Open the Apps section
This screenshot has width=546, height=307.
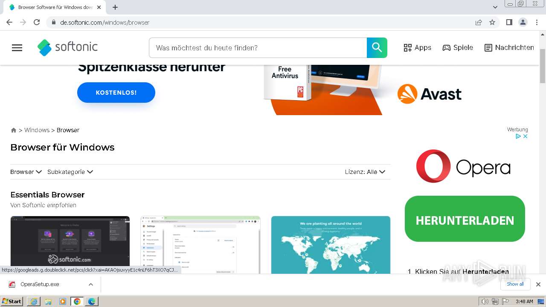click(418, 48)
